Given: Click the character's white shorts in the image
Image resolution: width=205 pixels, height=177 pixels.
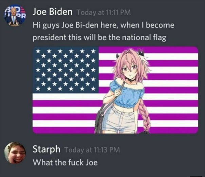Looking at the screenshot, I should point(119,119).
